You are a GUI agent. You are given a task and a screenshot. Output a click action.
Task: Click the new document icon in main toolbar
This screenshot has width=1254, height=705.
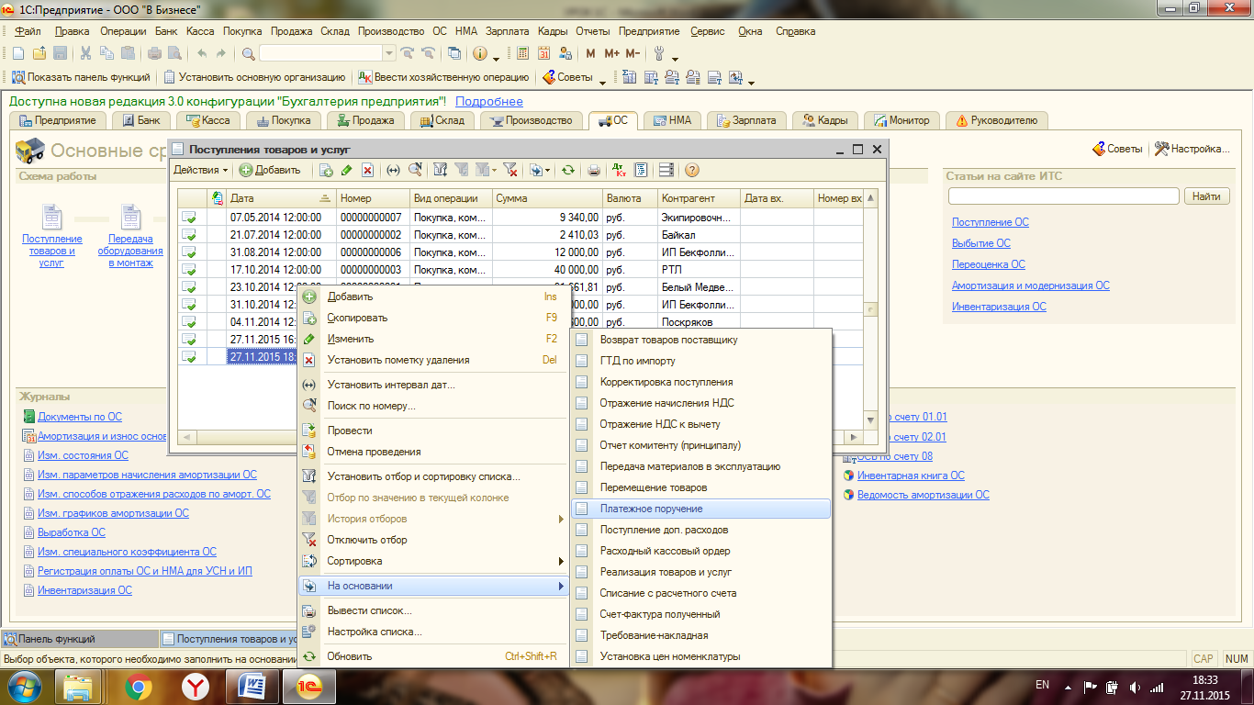coord(17,53)
